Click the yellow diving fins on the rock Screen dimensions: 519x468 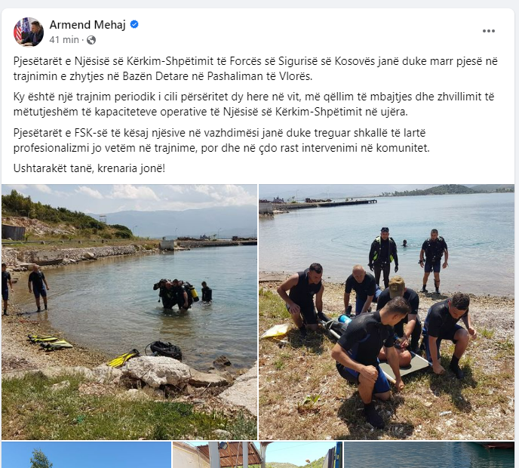coord(123,358)
